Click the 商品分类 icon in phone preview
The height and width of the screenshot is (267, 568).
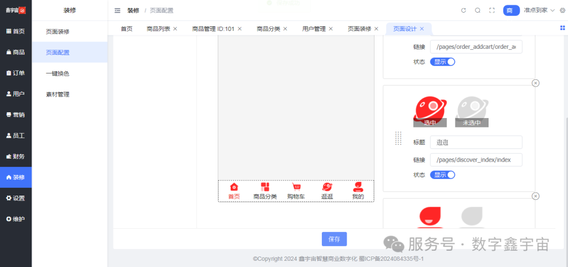point(265,187)
